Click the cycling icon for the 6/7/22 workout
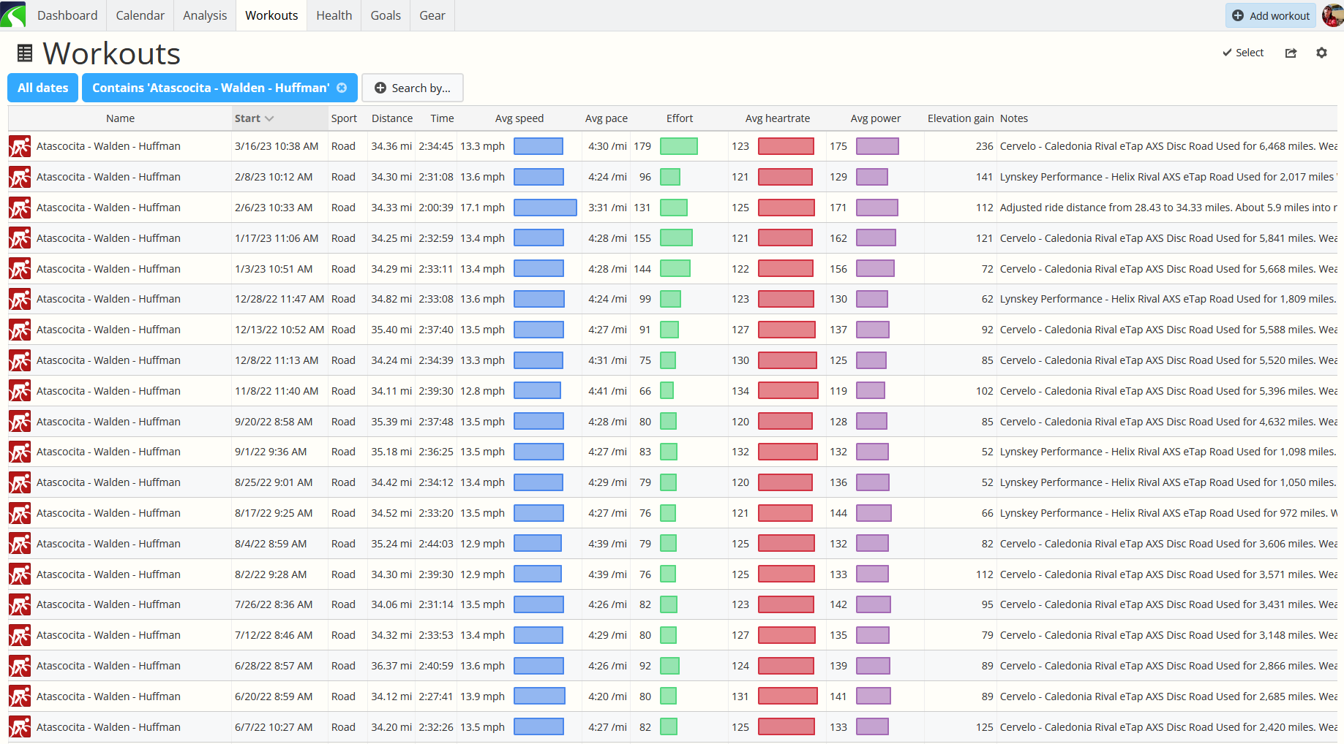The height and width of the screenshot is (744, 1344). pos(20,728)
